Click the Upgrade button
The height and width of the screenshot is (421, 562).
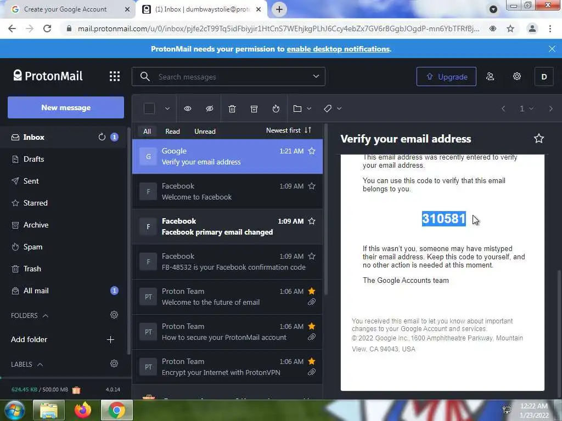tap(446, 77)
